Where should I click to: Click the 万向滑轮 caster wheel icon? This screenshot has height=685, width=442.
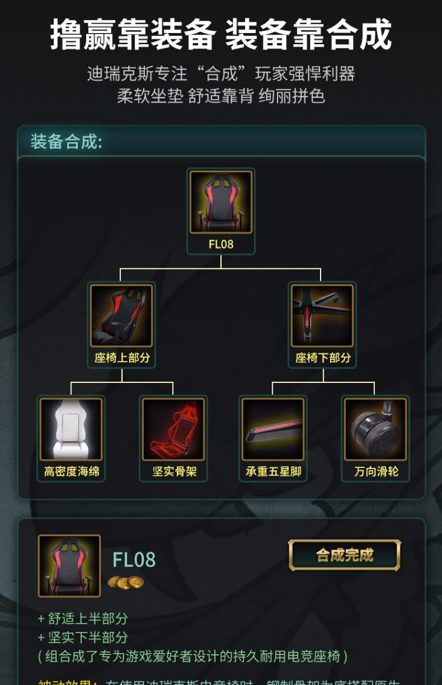point(375,429)
